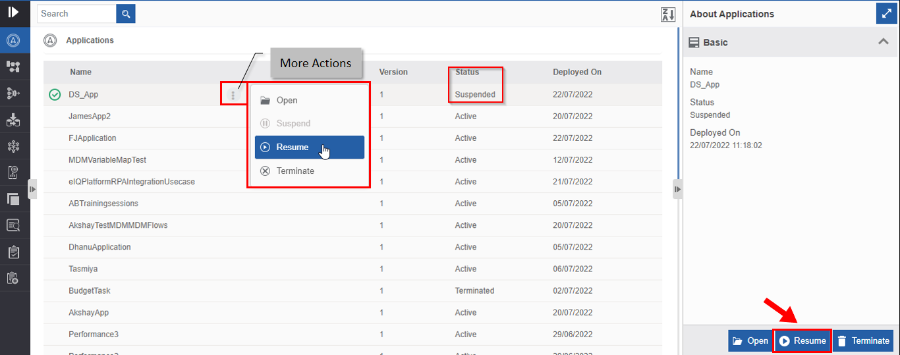The image size is (900, 355).
Task: Click the About Applications panel title
Action: (732, 14)
